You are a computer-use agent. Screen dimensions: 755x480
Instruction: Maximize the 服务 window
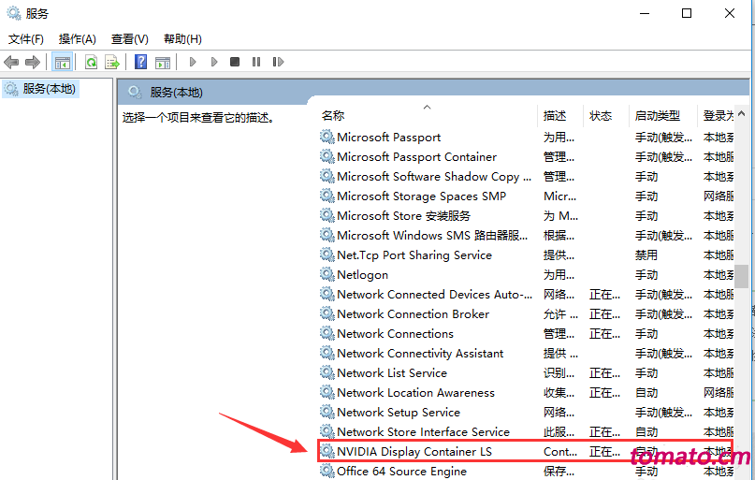(687, 13)
